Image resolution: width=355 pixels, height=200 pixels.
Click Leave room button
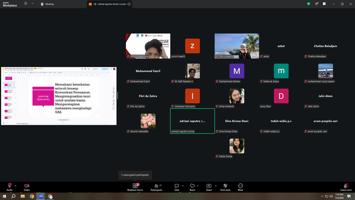[346, 187]
